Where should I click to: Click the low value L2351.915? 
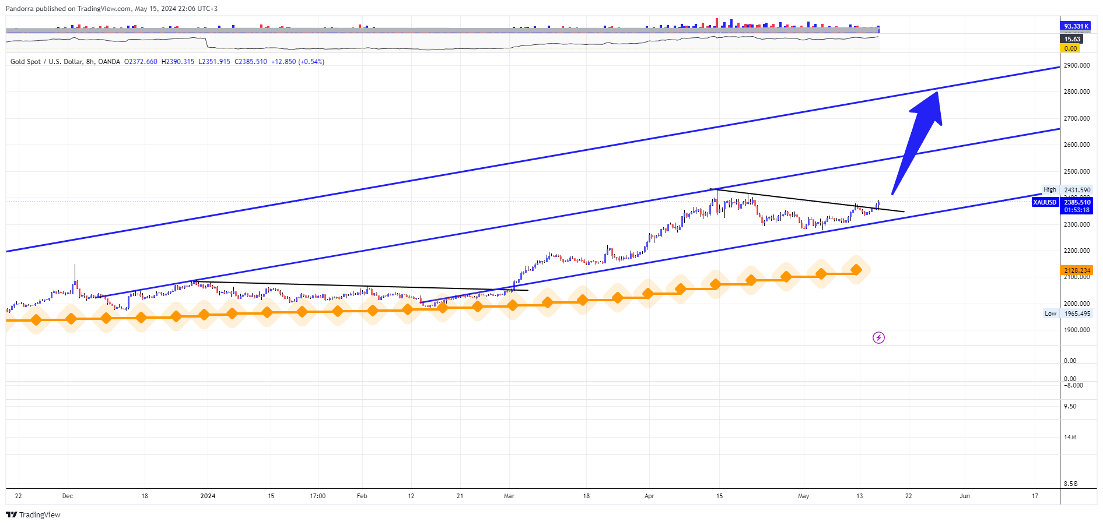pyautogui.click(x=215, y=62)
